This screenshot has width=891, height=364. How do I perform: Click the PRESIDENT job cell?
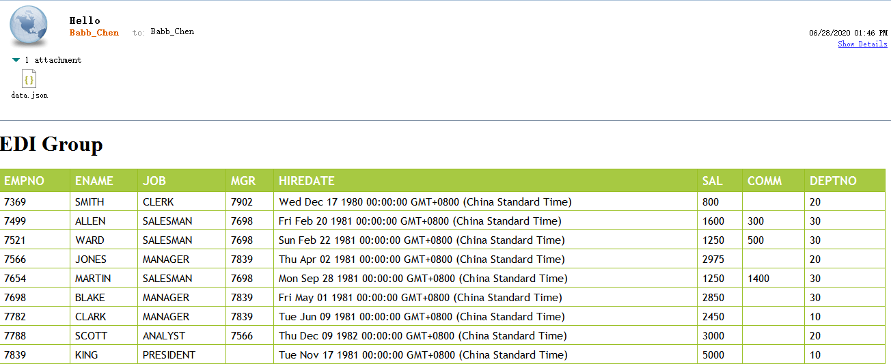[169, 355]
